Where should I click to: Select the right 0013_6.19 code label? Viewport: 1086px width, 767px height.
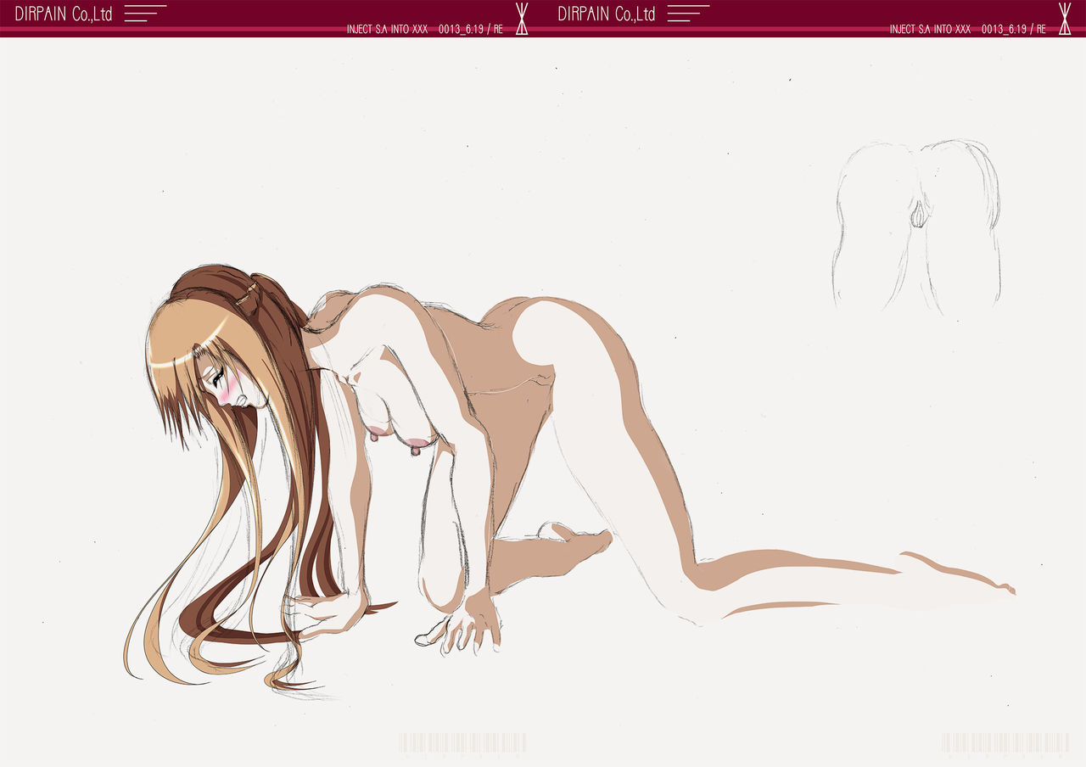(x=1003, y=29)
